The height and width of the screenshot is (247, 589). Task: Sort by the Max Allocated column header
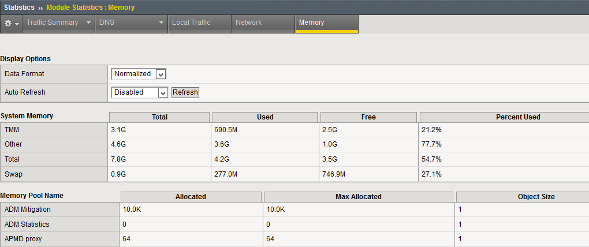coord(358,197)
